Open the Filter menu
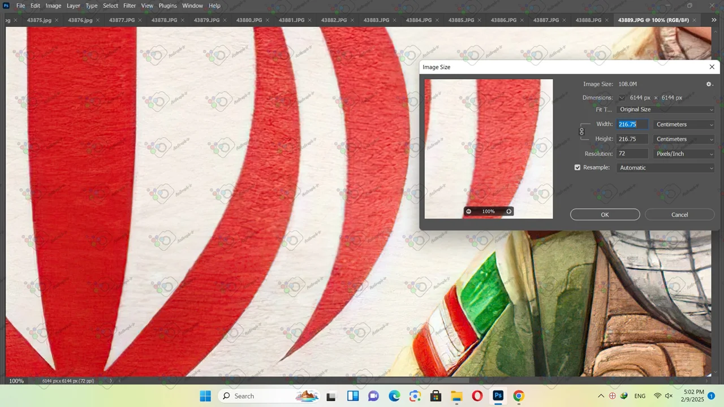The image size is (724, 407). pyautogui.click(x=130, y=6)
